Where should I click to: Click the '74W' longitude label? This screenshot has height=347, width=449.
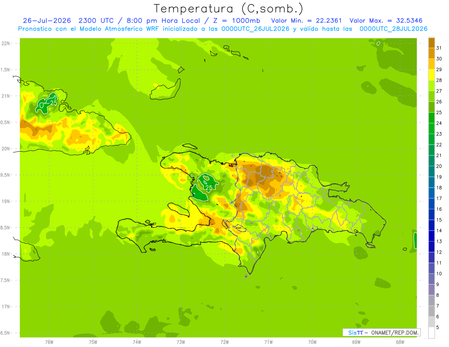tap(137, 342)
